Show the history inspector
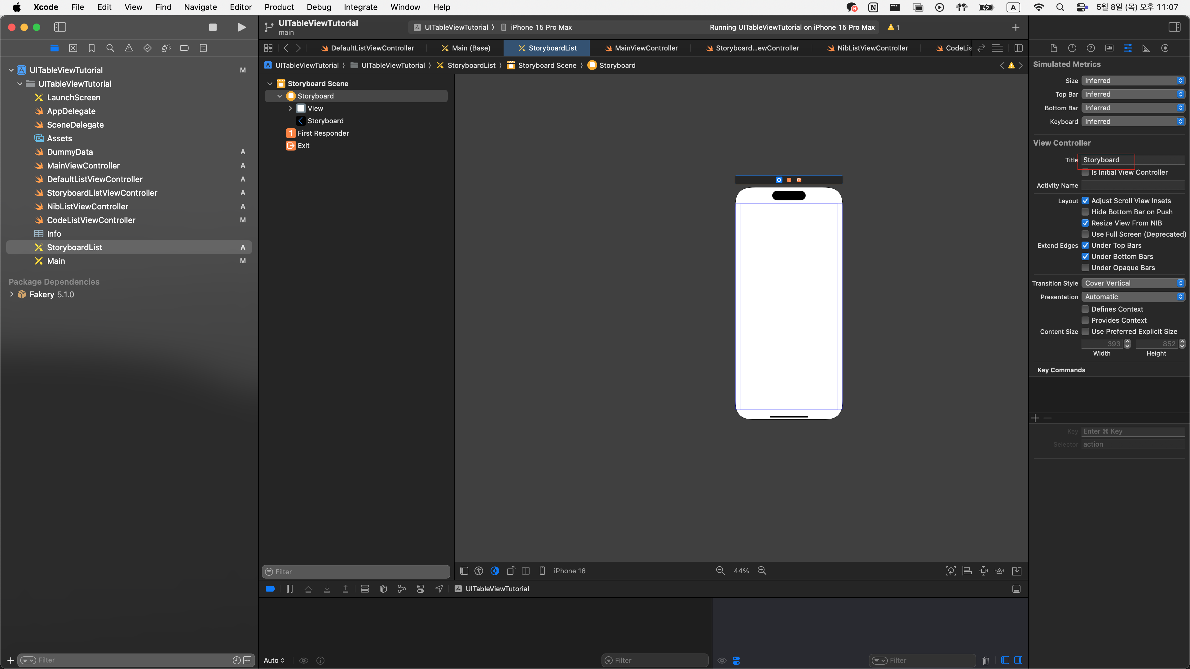Viewport: 1190px width, 669px height. tap(1072, 48)
